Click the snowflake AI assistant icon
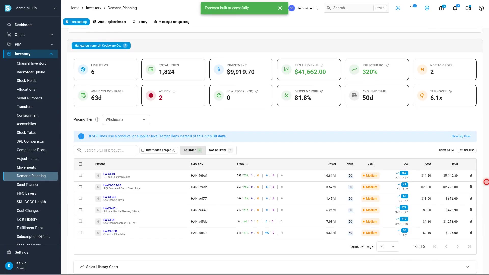 [398, 8]
